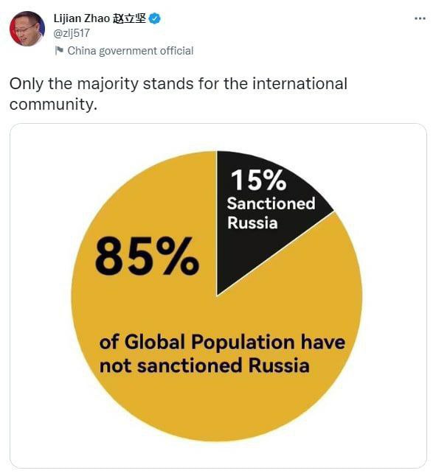Click 'of Global Population have' caption
This screenshot has width=436, height=476.
tap(222, 342)
